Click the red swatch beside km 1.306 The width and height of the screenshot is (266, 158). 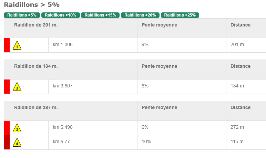[x=7, y=45]
